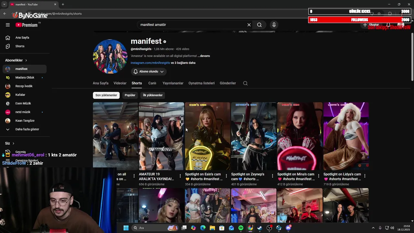Switch to channel Ana Sayfa tab
The image size is (414, 233).
click(101, 83)
